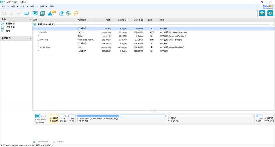Sort by the 分區 column header
This screenshot has width=275, height=147.
55,20
